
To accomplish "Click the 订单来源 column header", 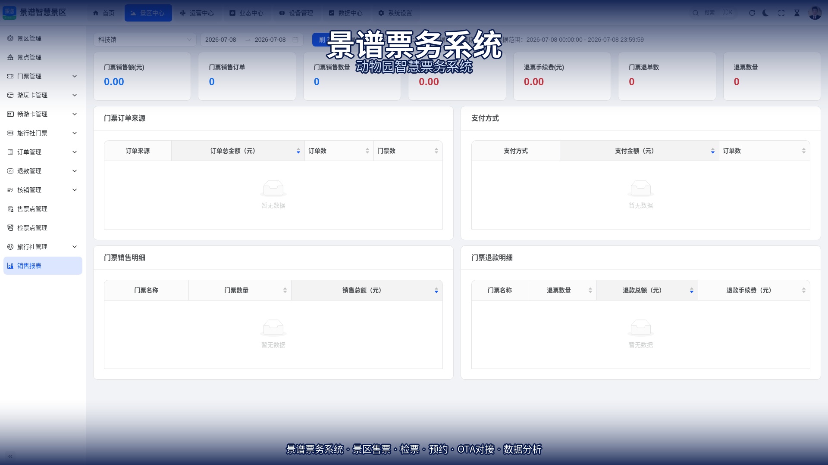I will click(x=138, y=151).
